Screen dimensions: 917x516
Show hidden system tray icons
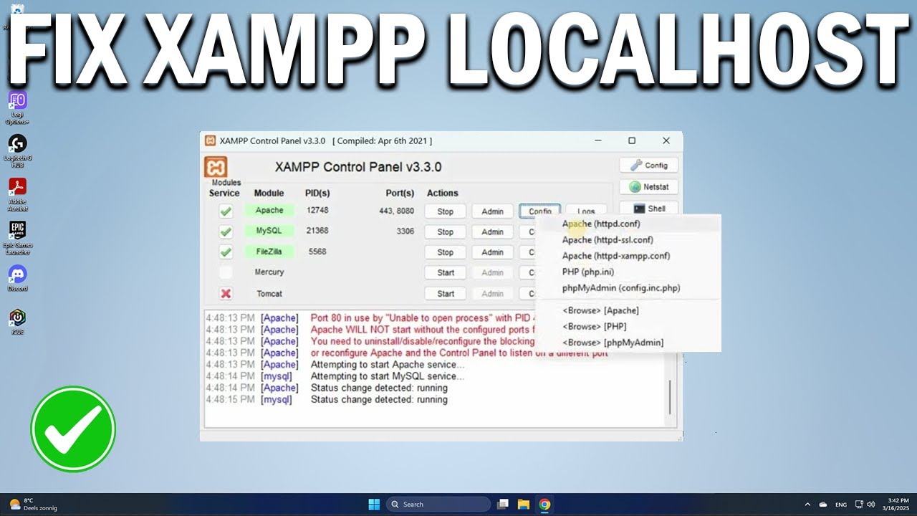[807, 505]
